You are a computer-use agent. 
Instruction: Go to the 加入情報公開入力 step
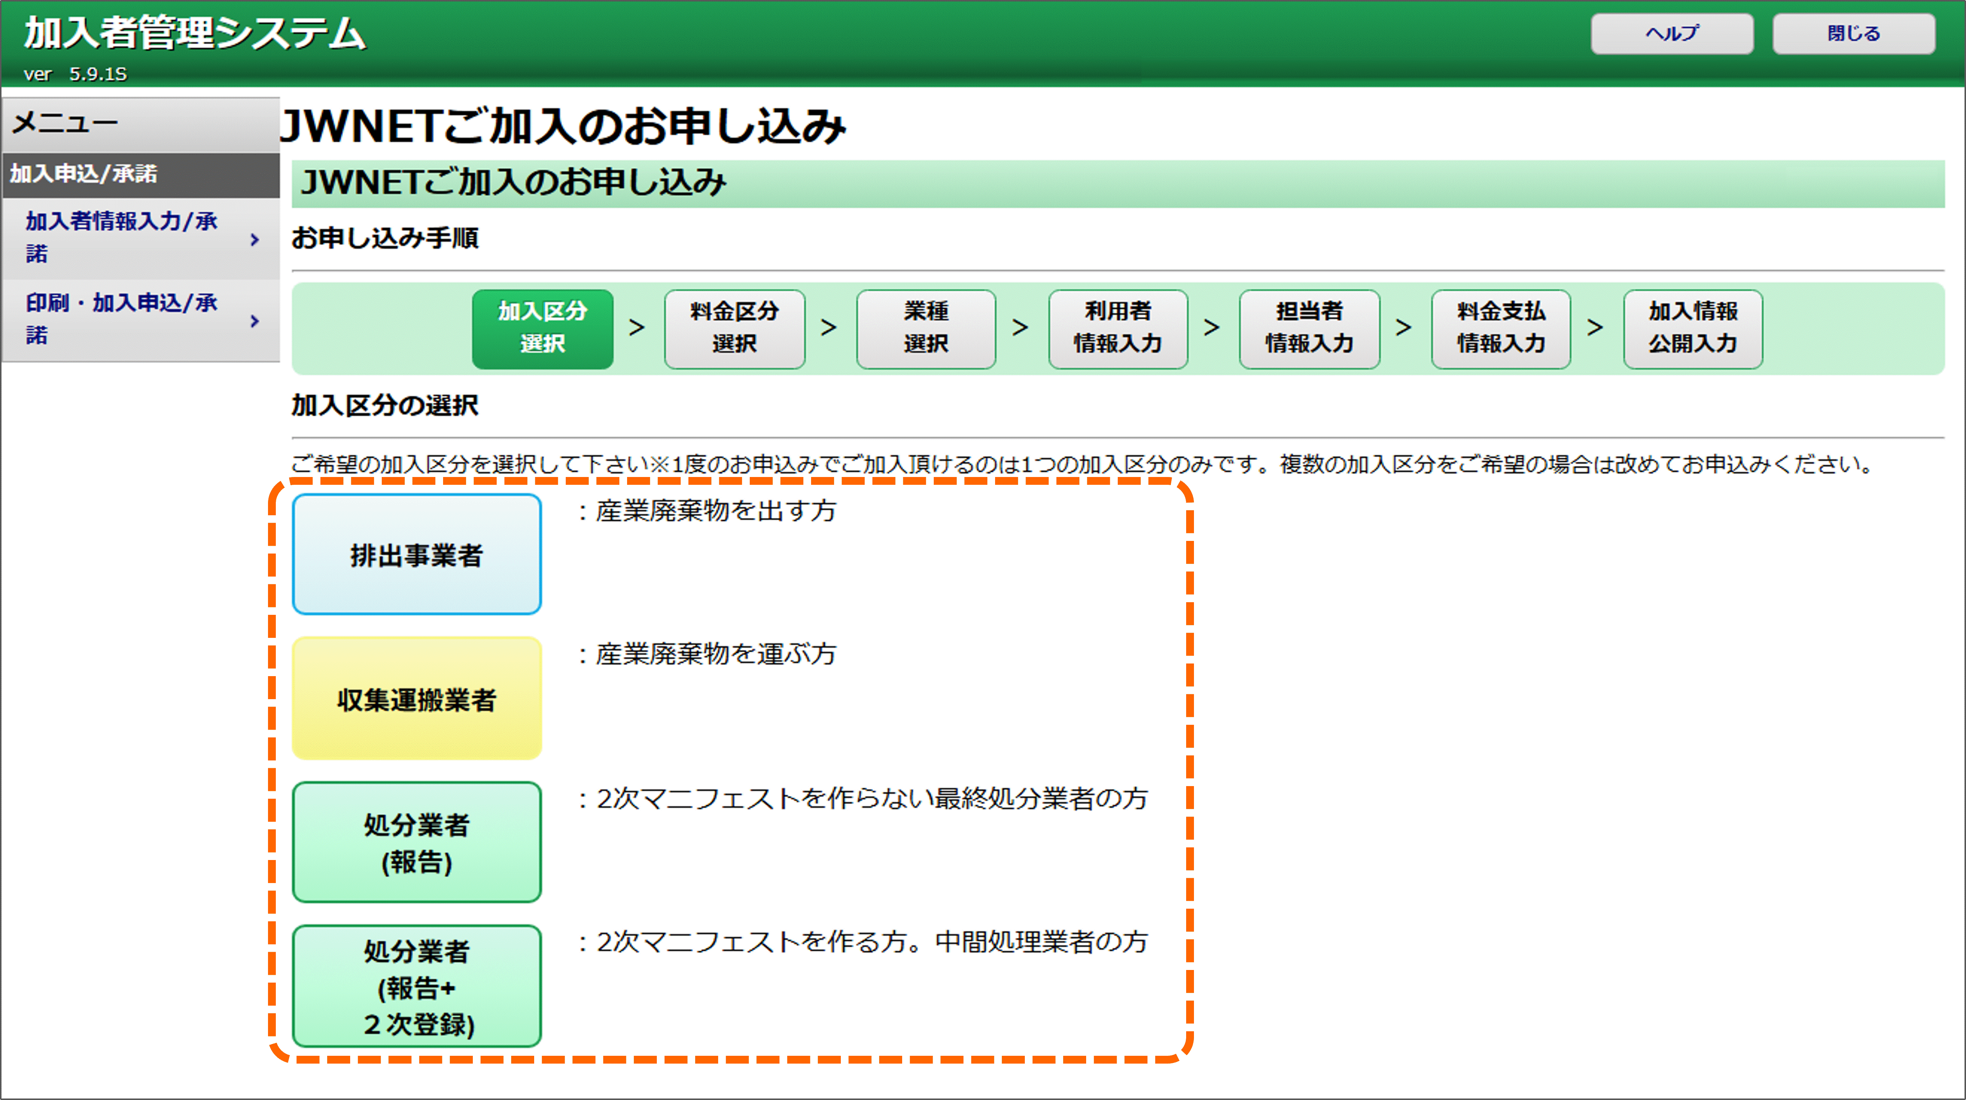click(x=1693, y=329)
